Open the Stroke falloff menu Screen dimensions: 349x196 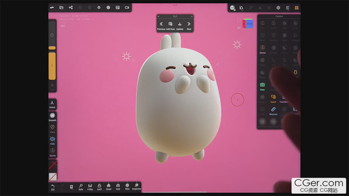tap(241, 8)
